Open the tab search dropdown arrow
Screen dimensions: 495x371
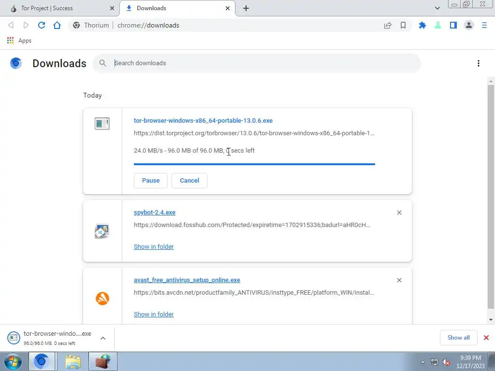pyautogui.click(x=437, y=8)
